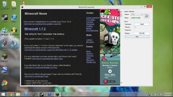Open the Enchantments guide link

click(92, 30)
